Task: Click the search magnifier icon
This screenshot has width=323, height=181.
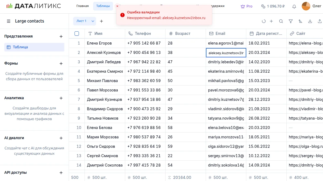Action: 281,21
